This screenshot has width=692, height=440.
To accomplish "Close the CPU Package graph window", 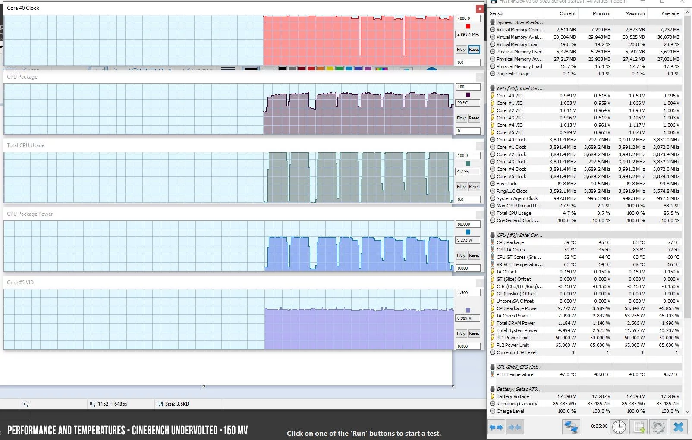I will 480,77.
